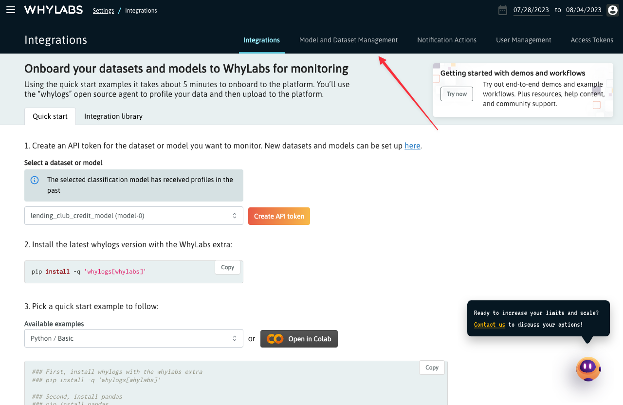The height and width of the screenshot is (405, 623).
Task: Click the end date field showing 08/04/2023
Action: (x=584, y=10)
